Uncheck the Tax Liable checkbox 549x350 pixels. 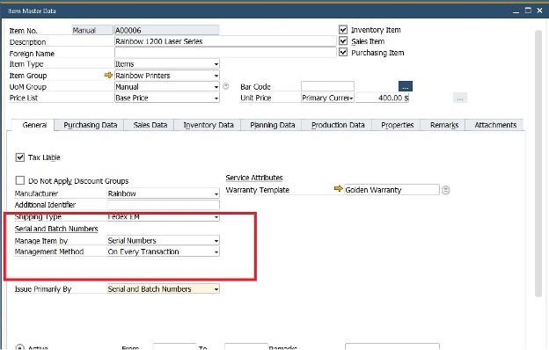coord(20,157)
